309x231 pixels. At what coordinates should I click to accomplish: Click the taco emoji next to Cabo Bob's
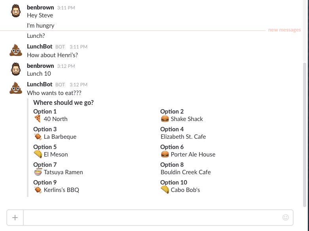165,190
